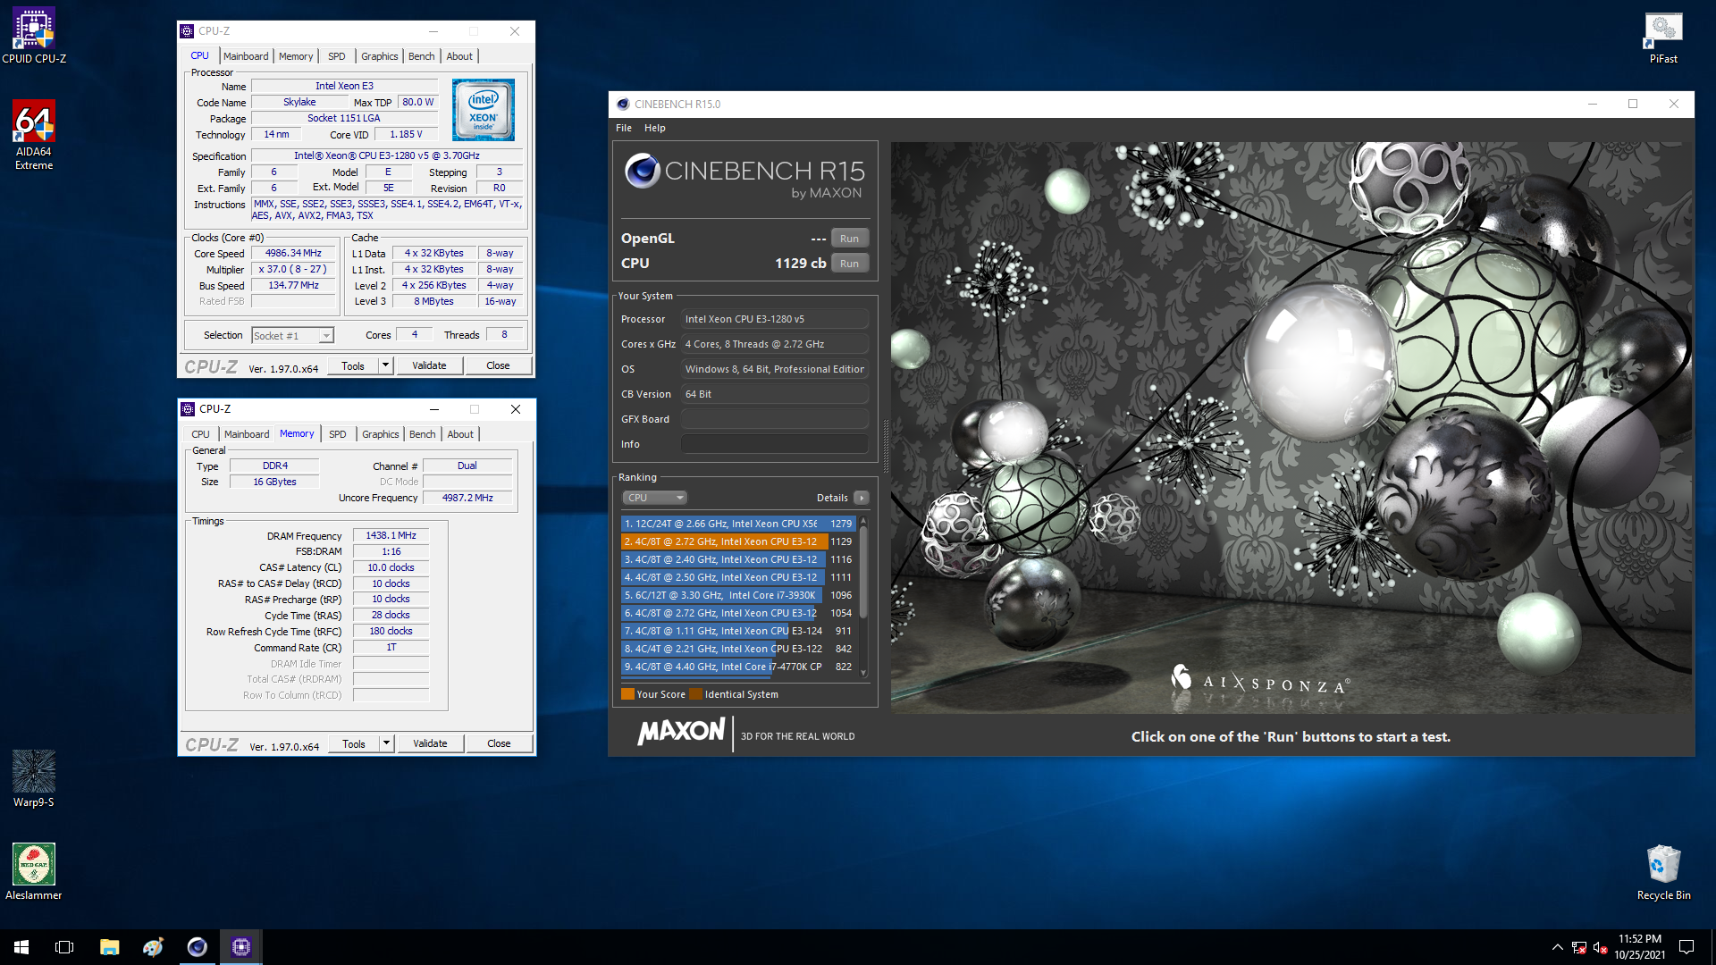Switch to CPU-Z via taskbar icon
1716x965 pixels.
click(x=240, y=947)
